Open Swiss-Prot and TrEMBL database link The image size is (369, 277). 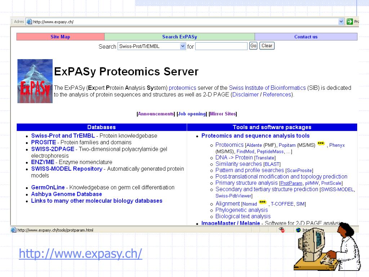[63, 136]
